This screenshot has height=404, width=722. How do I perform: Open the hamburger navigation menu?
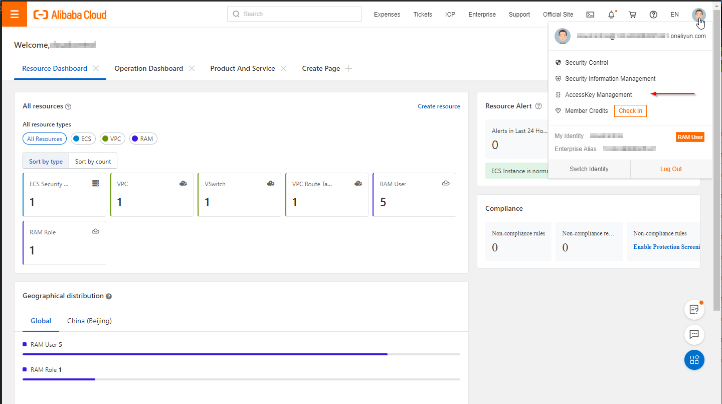[x=14, y=14]
